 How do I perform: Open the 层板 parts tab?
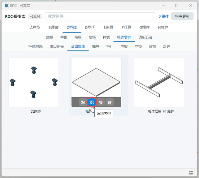tap(124, 46)
